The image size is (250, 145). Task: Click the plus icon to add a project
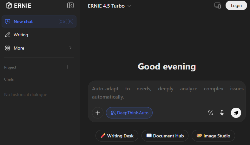point(67,67)
